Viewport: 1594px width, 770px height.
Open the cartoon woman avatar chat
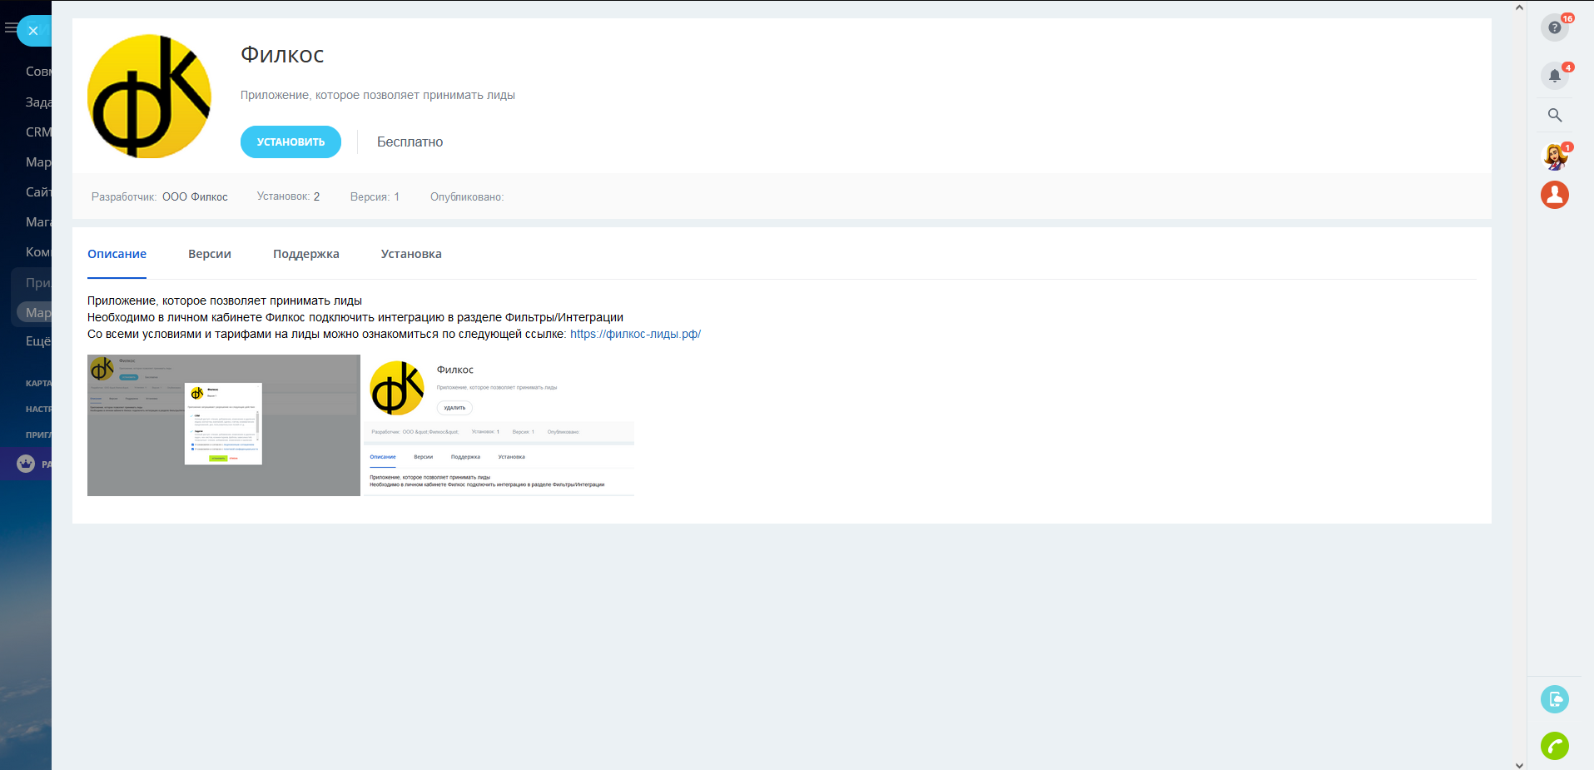tap(1554, 156)
